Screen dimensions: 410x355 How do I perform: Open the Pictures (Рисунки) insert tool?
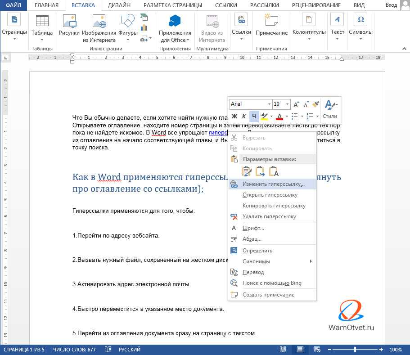pyautogui.click(x=69, y=25)
